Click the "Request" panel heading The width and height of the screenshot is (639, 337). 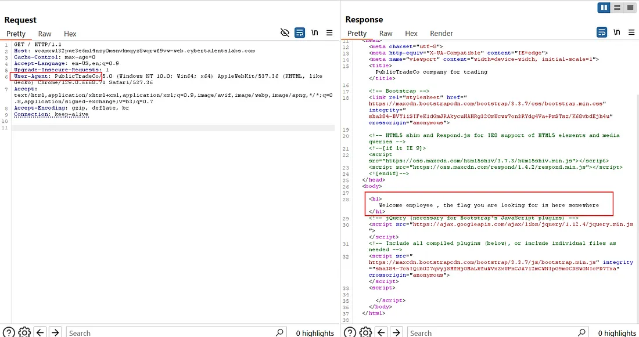click(x=20, y=20)
